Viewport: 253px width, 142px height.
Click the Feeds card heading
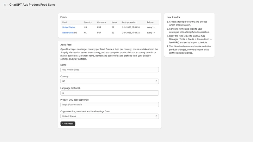[x=64, y=17]
